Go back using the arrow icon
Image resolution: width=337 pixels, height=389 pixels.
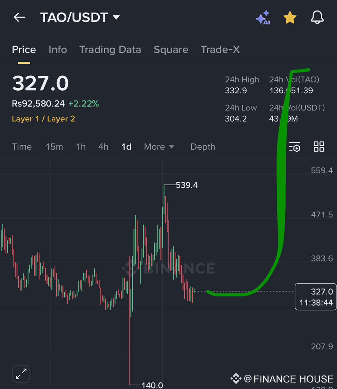[19, 17]
